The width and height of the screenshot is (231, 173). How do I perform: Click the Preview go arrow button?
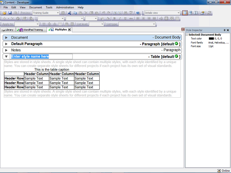63,13
